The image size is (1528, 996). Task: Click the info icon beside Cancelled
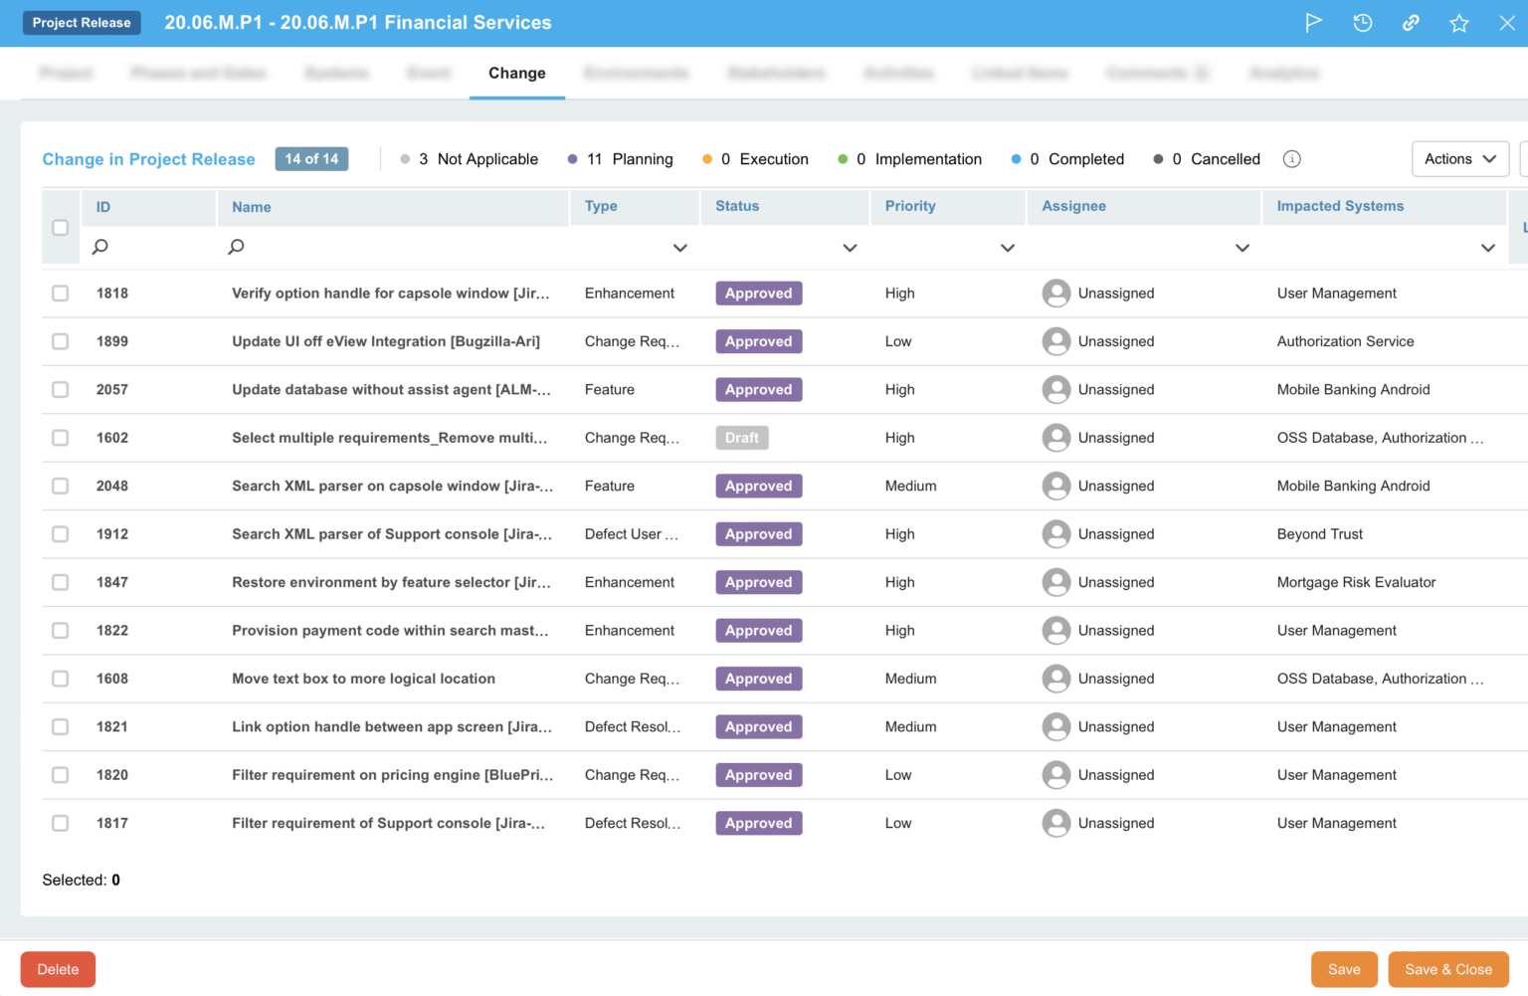coord(1291,159)
